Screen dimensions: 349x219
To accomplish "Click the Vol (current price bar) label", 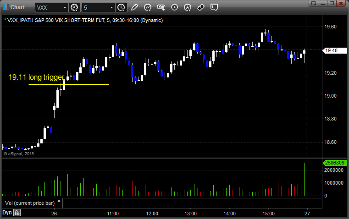I will point(30,203).
